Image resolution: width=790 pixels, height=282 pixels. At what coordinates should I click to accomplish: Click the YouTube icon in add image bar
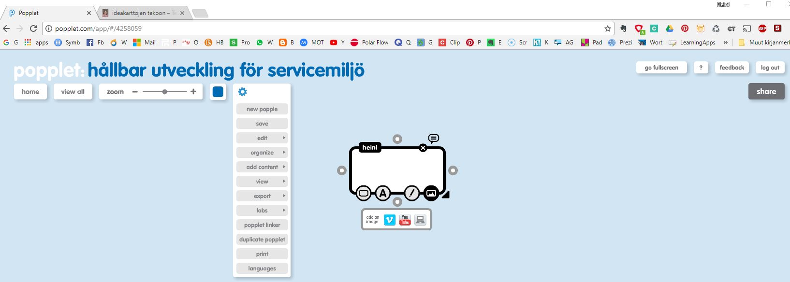coord(405,220)
